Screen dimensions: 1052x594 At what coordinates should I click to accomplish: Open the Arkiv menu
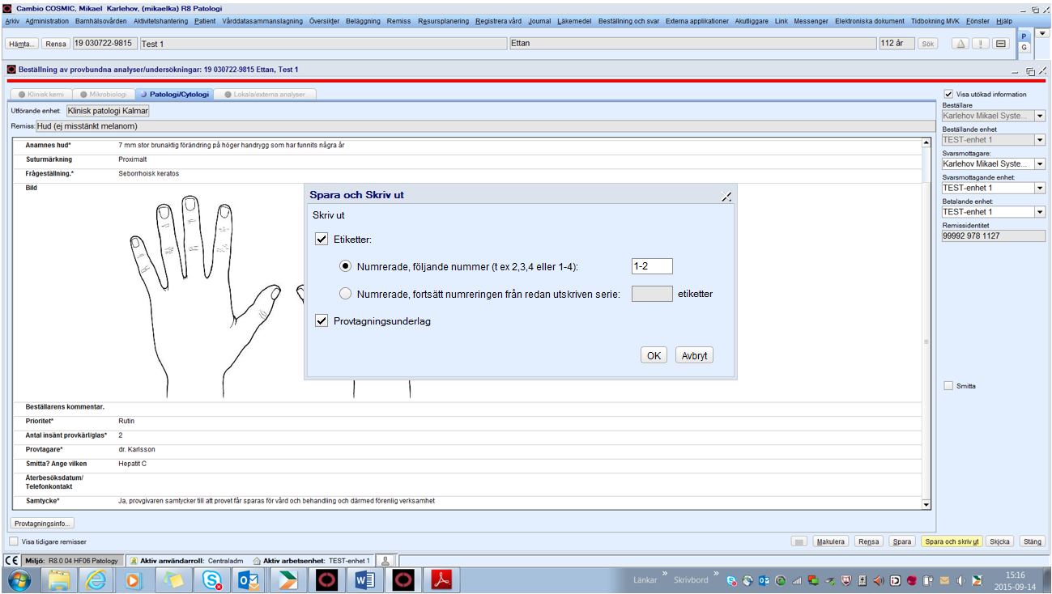(x=12, y=21)
